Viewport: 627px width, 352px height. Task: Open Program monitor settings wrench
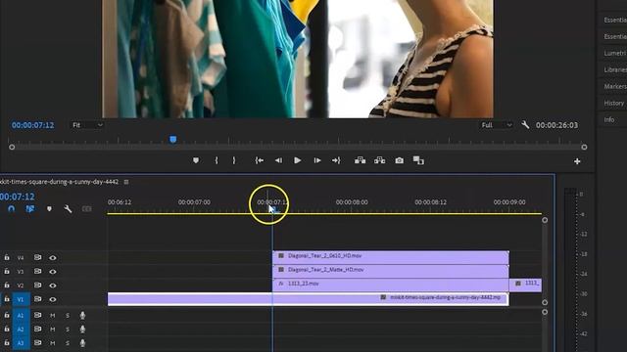tap(525, 125)
